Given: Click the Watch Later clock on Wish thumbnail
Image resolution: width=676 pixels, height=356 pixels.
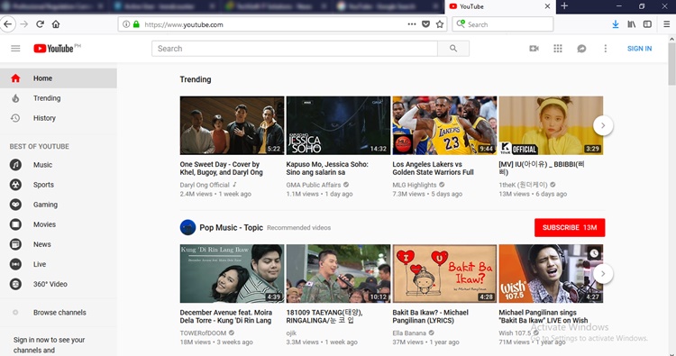Looking at the screenshot, I should tap(594, 253).
